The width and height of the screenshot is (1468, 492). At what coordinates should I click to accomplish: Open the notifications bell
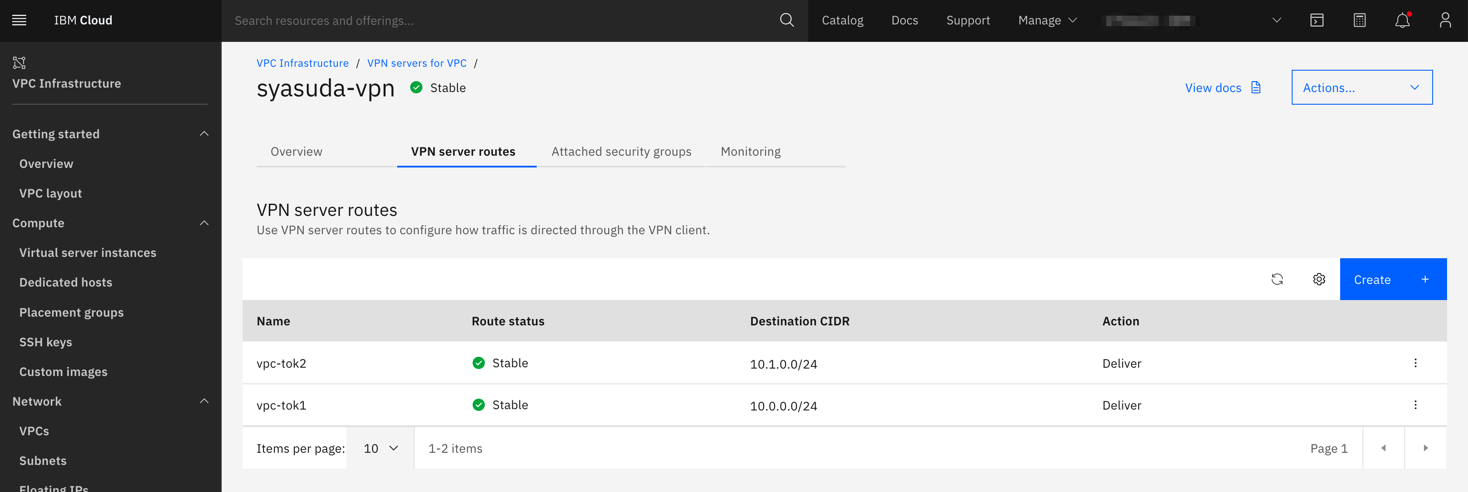1402,20
